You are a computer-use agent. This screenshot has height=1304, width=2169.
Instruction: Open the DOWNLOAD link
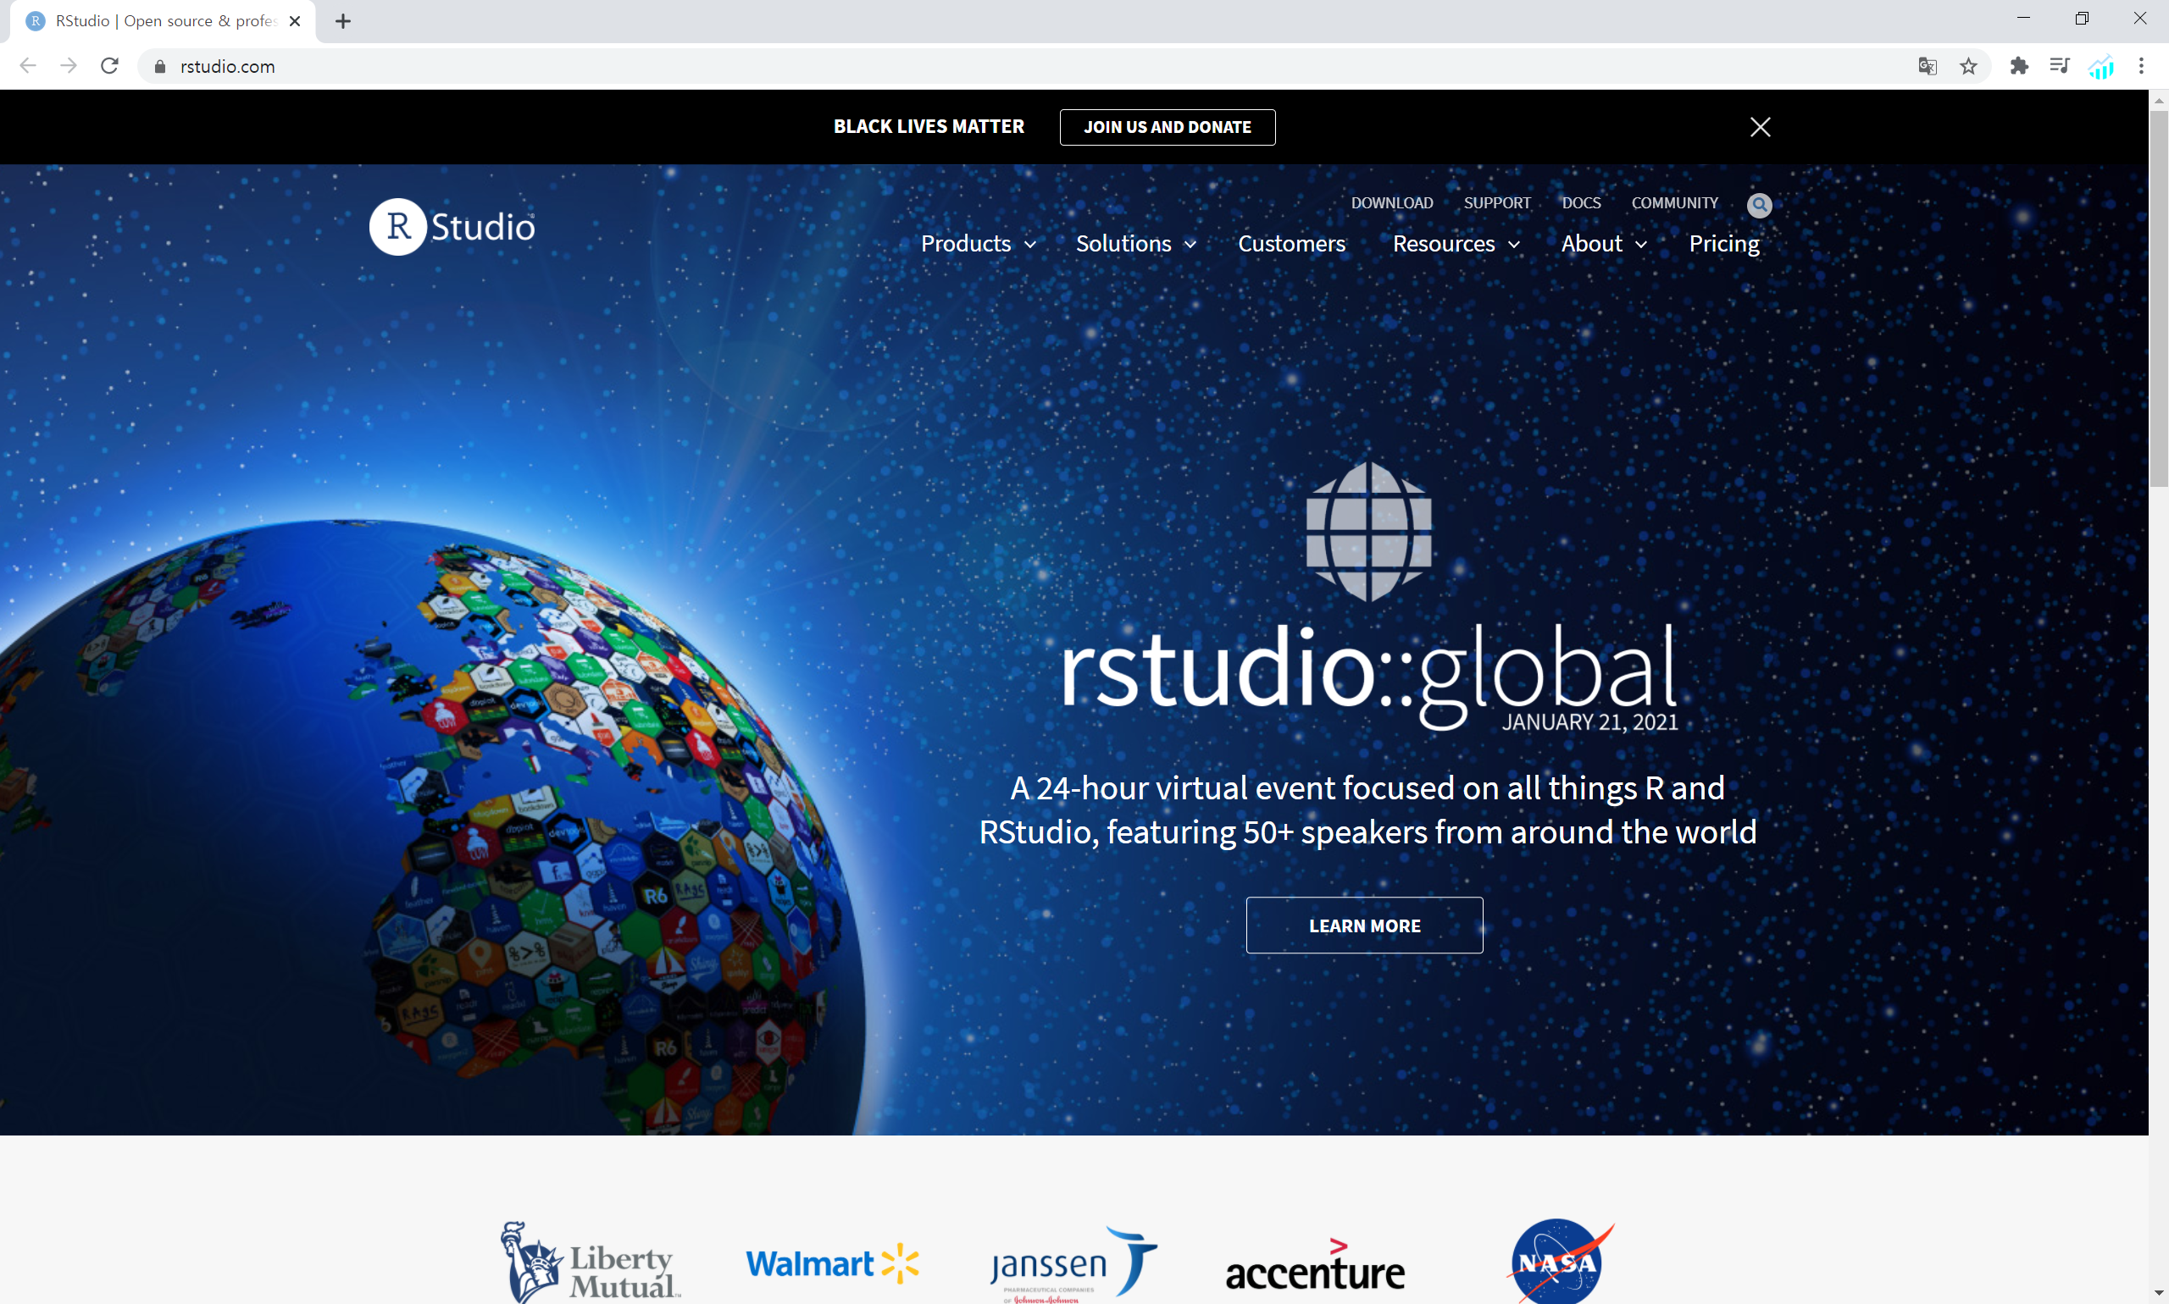point(1391,203)
